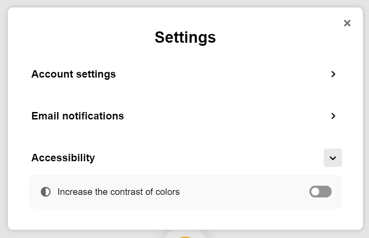
Task: Click the white knob of the contrast switch
Action: click(x=315, y=192)
